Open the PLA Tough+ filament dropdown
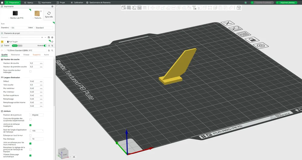 [27, 42]
